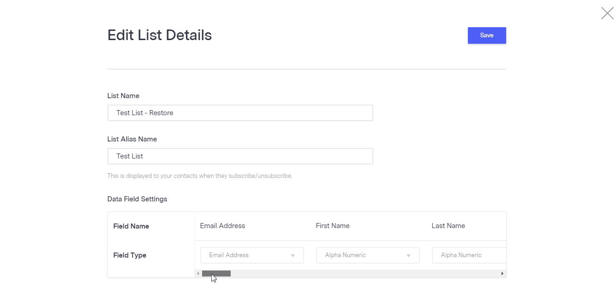Click the horizontal scrollbar thumb
Screen dimensions: 616x300
point(216,274)
